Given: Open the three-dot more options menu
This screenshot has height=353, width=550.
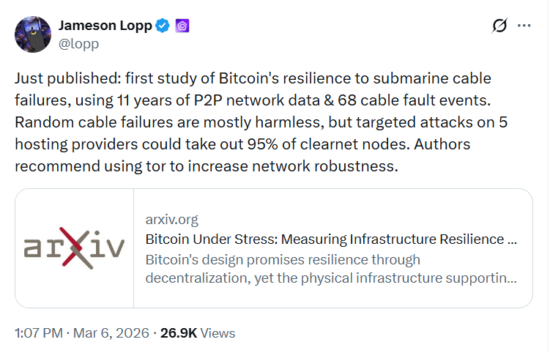Looking at the screenshot, I should click(x=524, y=26).
